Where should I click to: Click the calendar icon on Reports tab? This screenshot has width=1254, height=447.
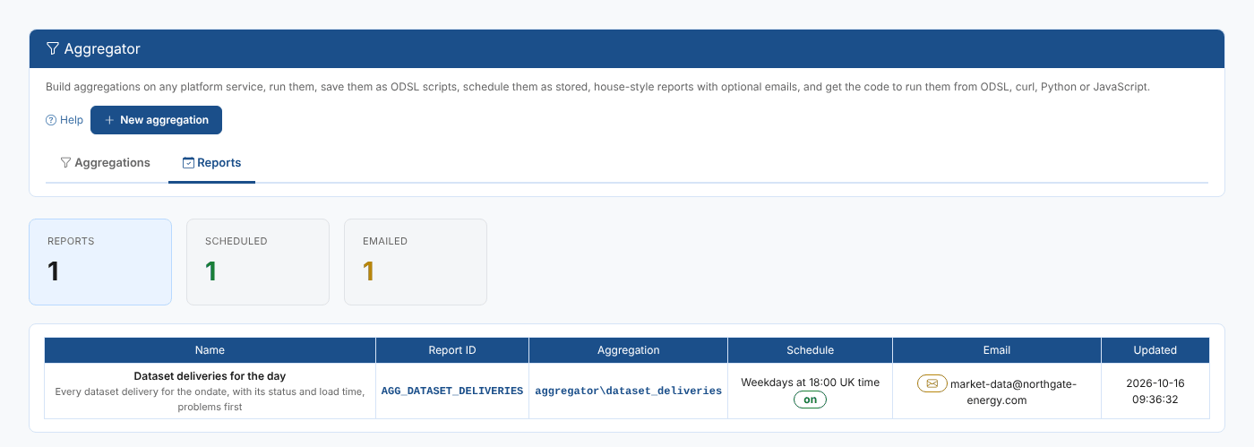[188, 163]
